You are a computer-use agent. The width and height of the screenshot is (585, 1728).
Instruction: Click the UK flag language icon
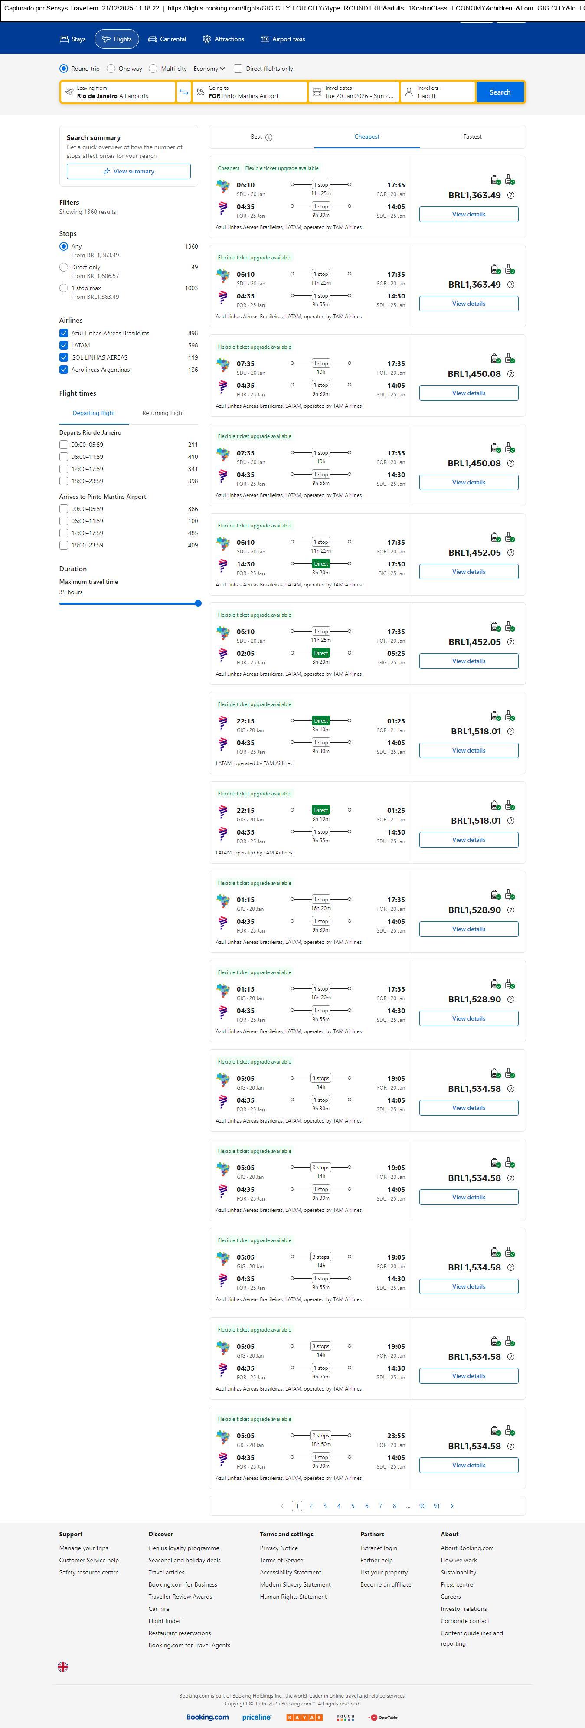[x=63, y=1666]
